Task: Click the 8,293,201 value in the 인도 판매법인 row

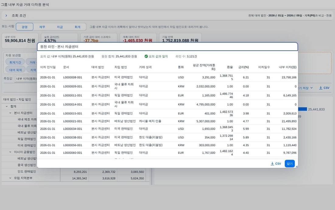Action: click(x=80, y=172)
